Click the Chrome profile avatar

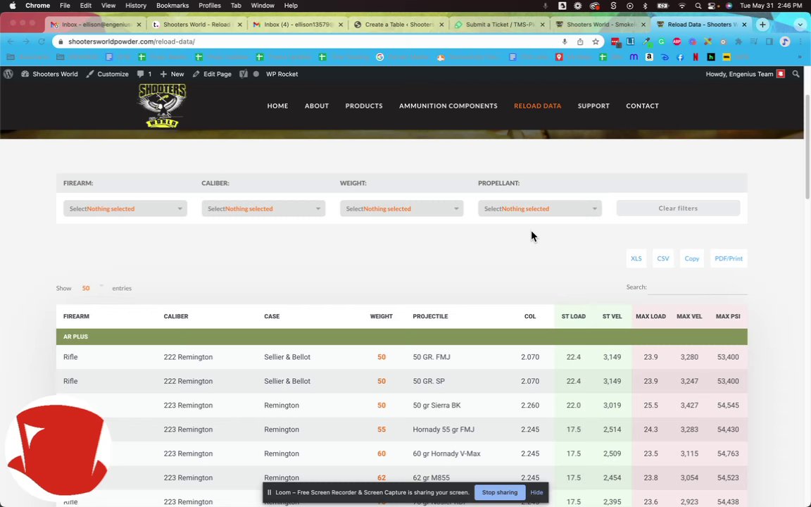point(785,42)
